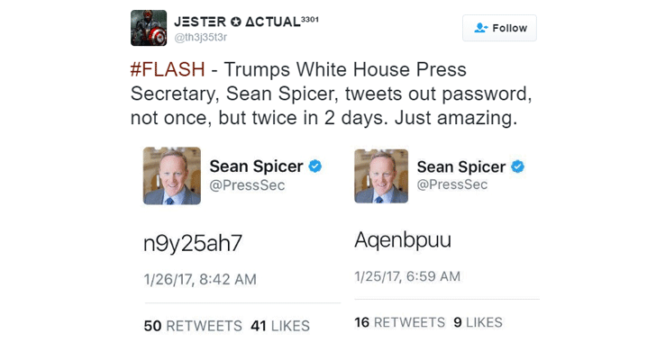
Task: Click the left @PressSec handle
Action: click(247, 185)
